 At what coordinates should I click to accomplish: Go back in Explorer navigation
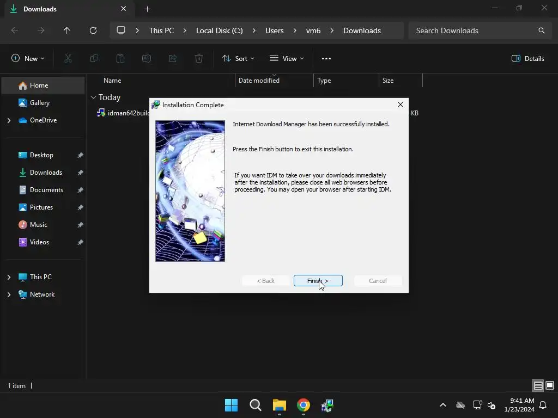pos(15,30)
